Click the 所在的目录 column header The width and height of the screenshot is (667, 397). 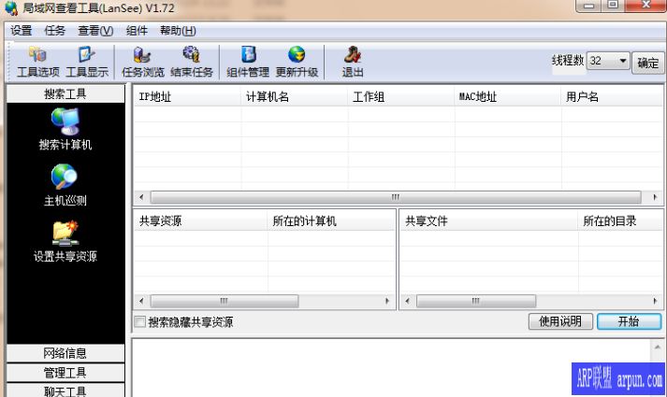(x=620, y=220)
